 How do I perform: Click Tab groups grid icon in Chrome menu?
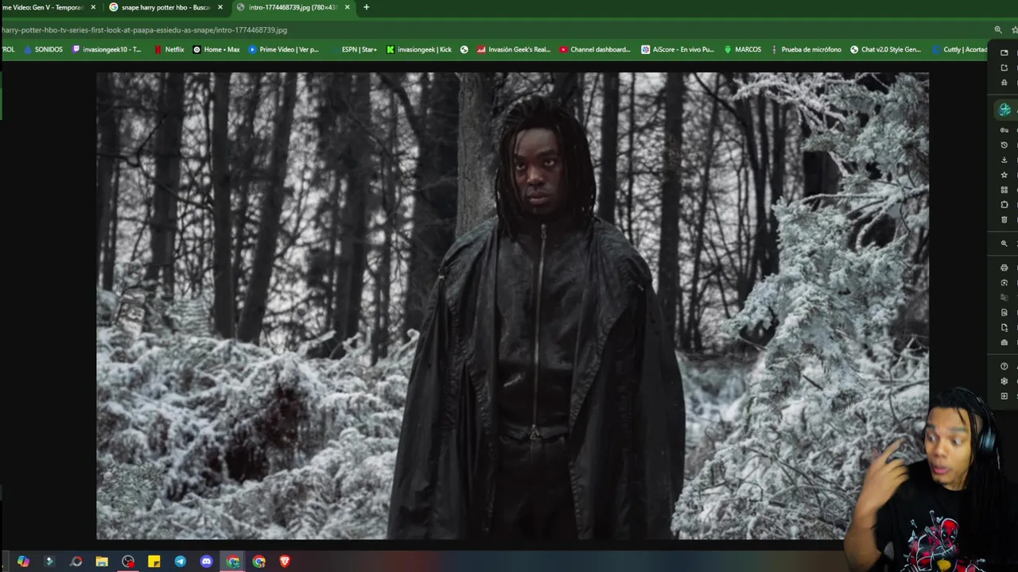1004,190
